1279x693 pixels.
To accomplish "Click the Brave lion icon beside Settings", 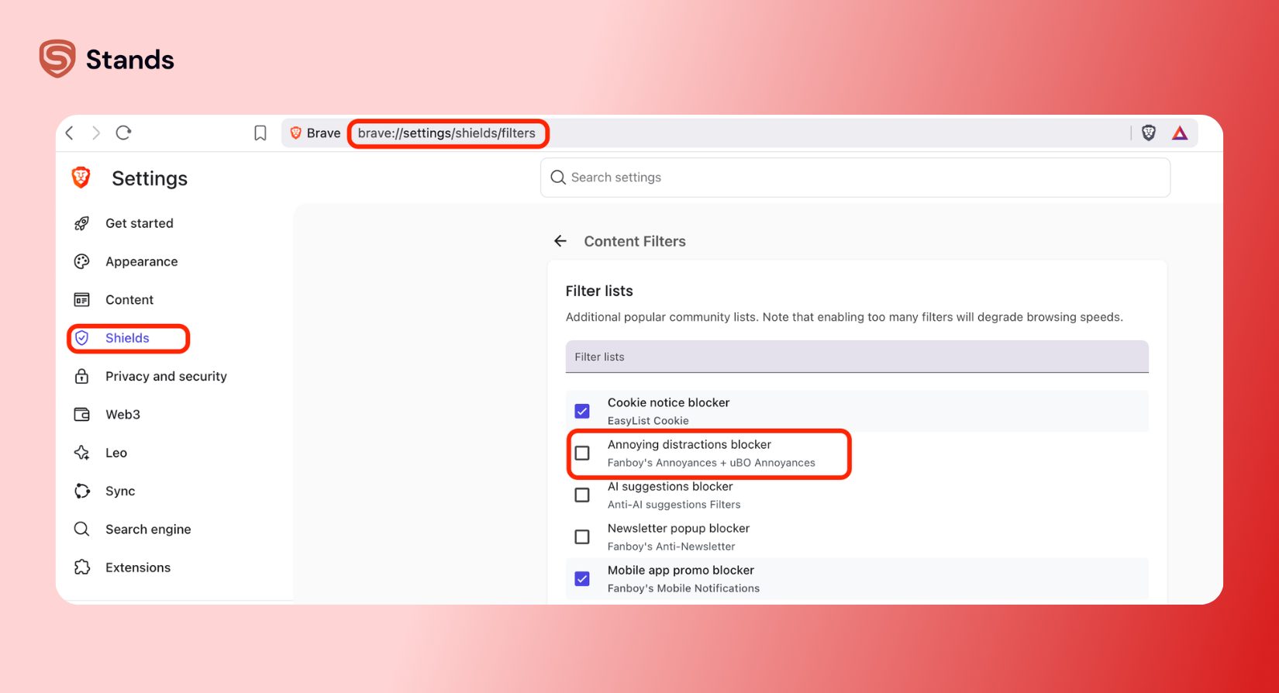I will [81, 178].
